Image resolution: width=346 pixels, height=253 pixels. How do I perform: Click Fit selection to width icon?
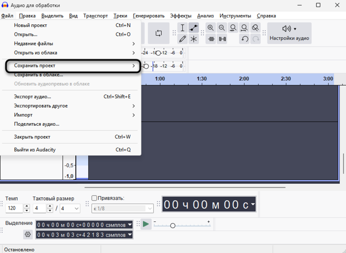(x=233, y=28)
